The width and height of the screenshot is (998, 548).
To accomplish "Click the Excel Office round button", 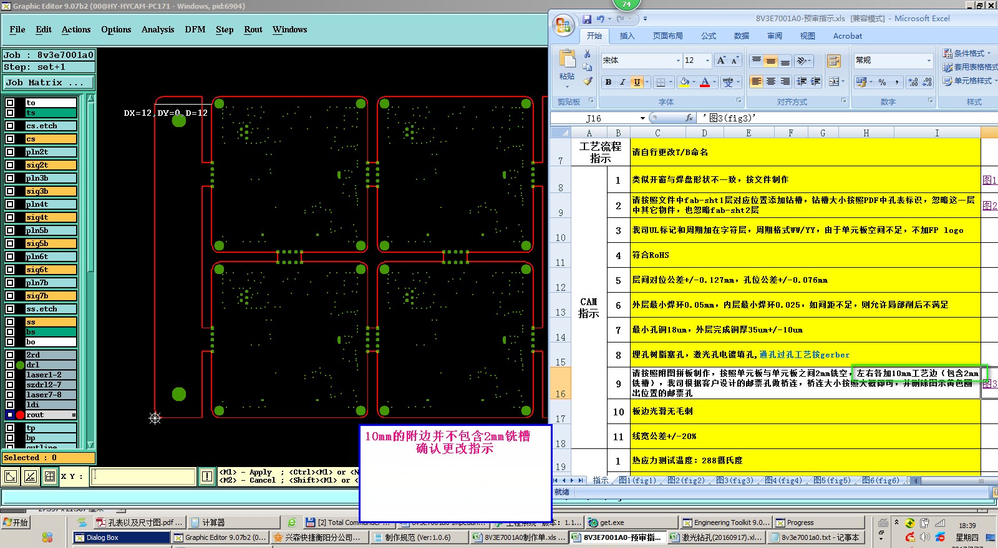I will [563, 25].
